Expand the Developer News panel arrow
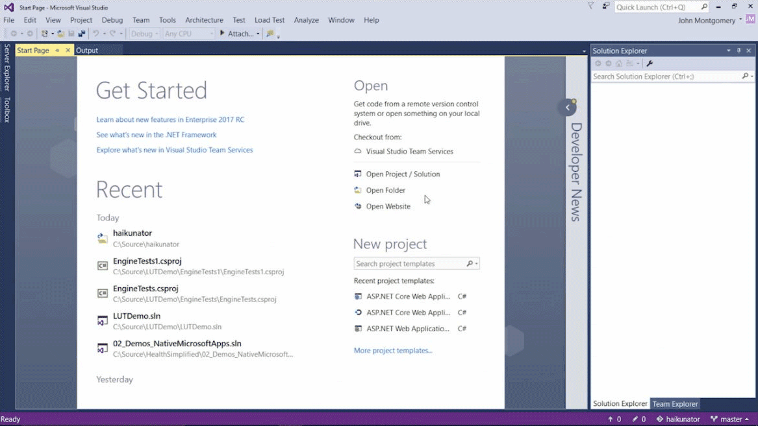 coord(567,108)
